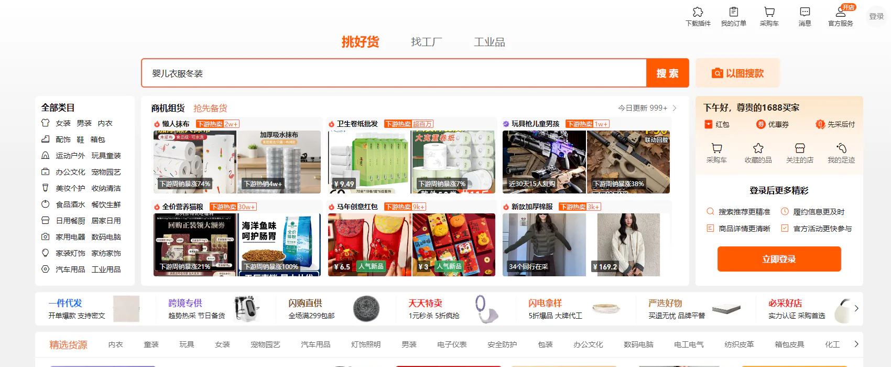Image resolution: width=891 pixels, height=367 pixels.
Task: Expand promo strip with right arrow
Action: 856,308
